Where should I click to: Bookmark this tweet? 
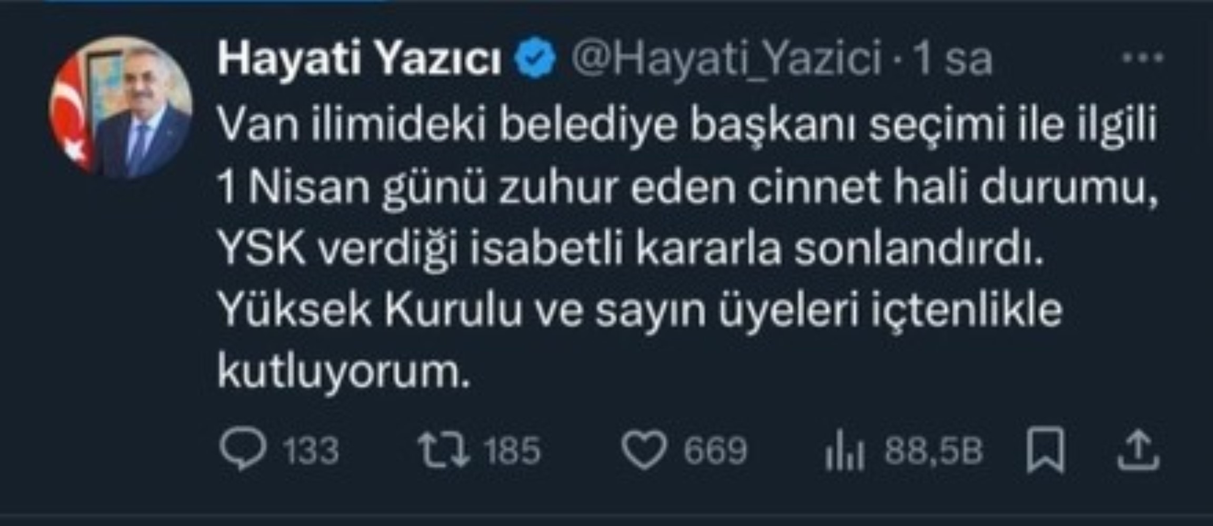click(1046, 450)
